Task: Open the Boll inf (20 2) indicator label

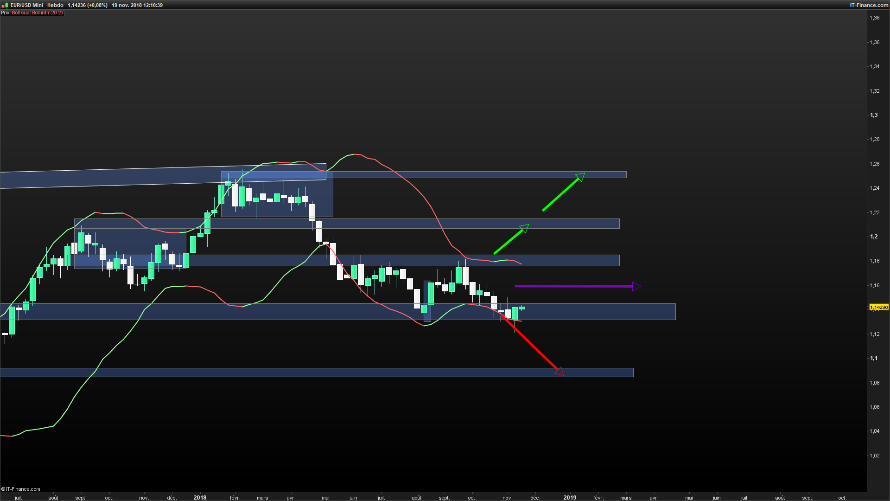Action: click(47, 13)
